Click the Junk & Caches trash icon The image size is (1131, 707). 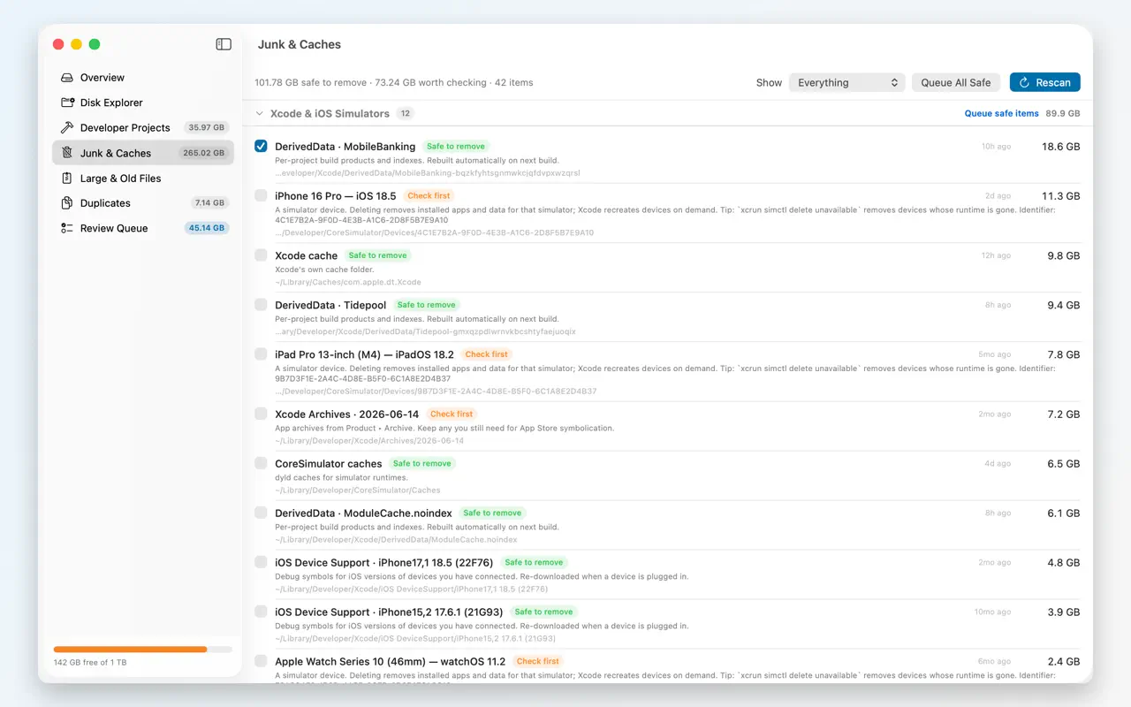(x=67, y=153)
